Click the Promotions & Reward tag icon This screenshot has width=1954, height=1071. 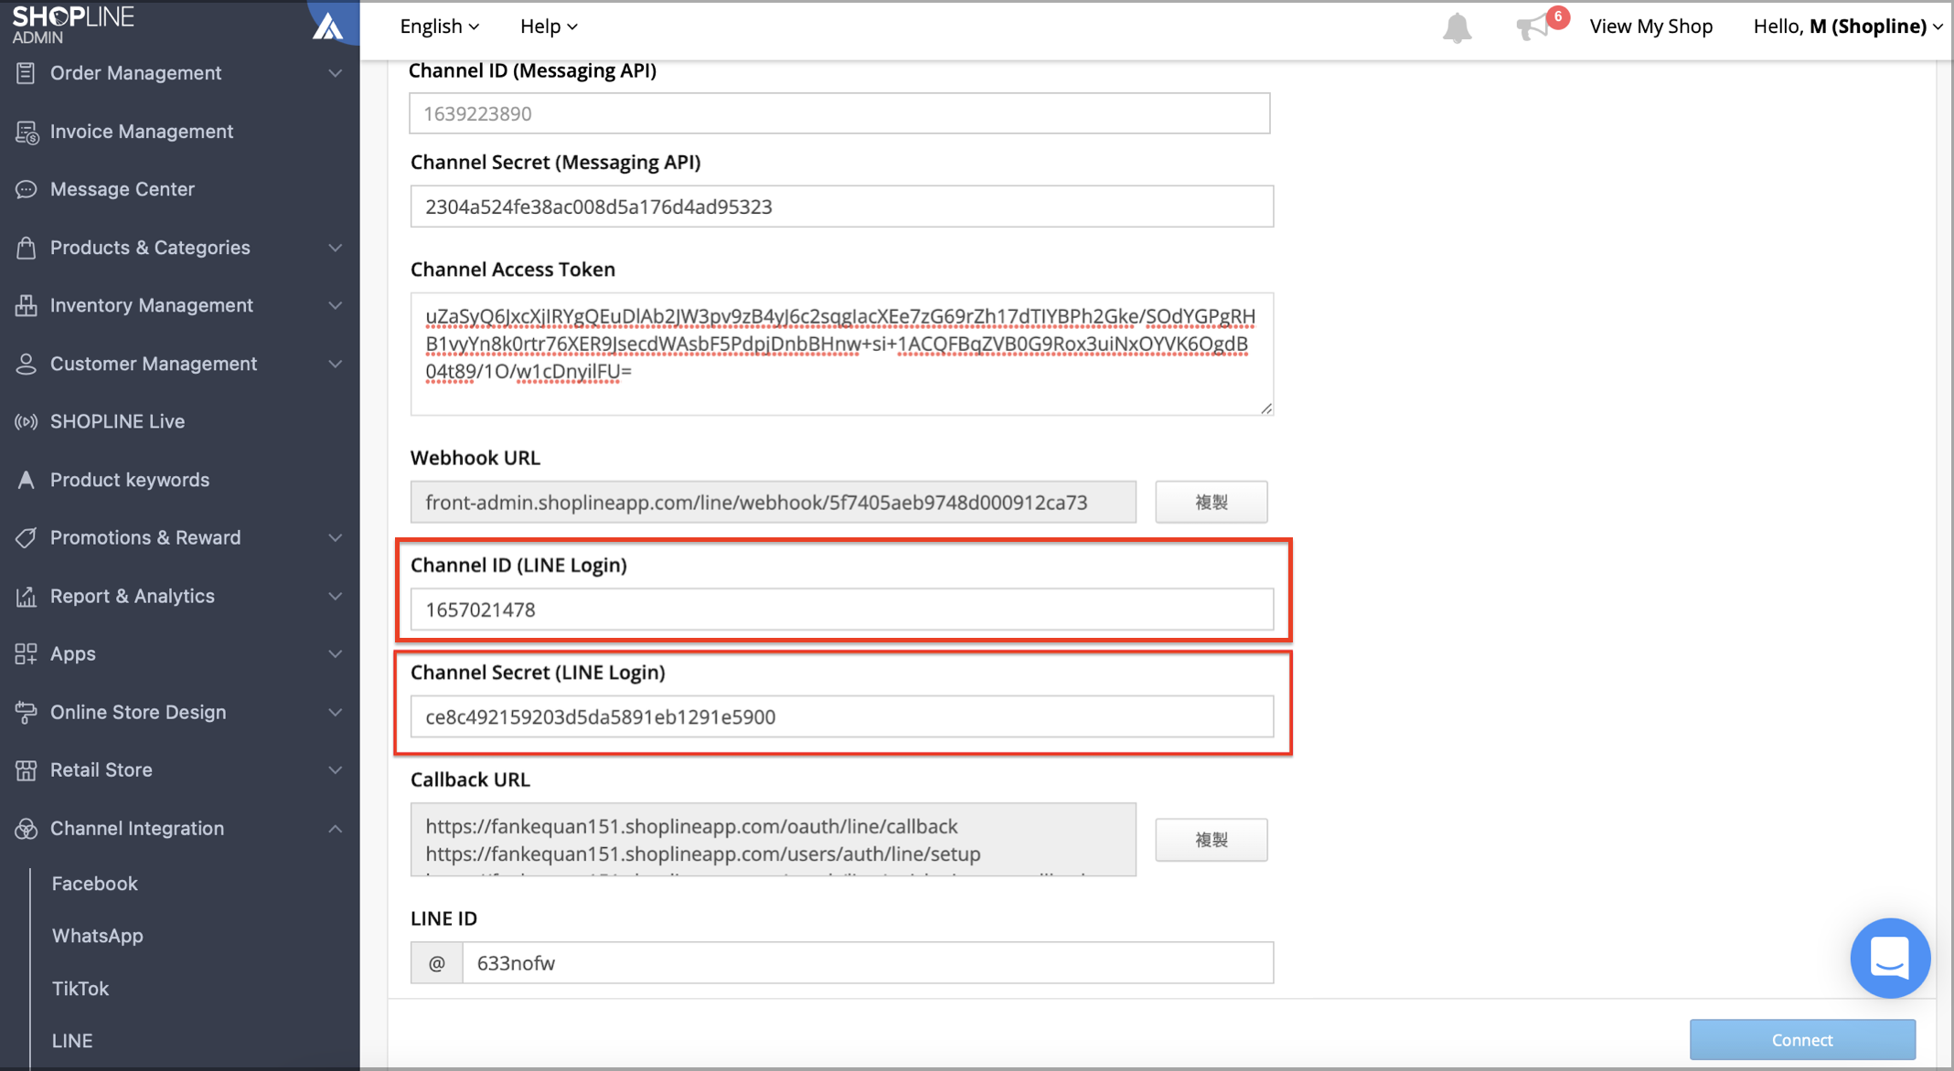click(26, 537)
